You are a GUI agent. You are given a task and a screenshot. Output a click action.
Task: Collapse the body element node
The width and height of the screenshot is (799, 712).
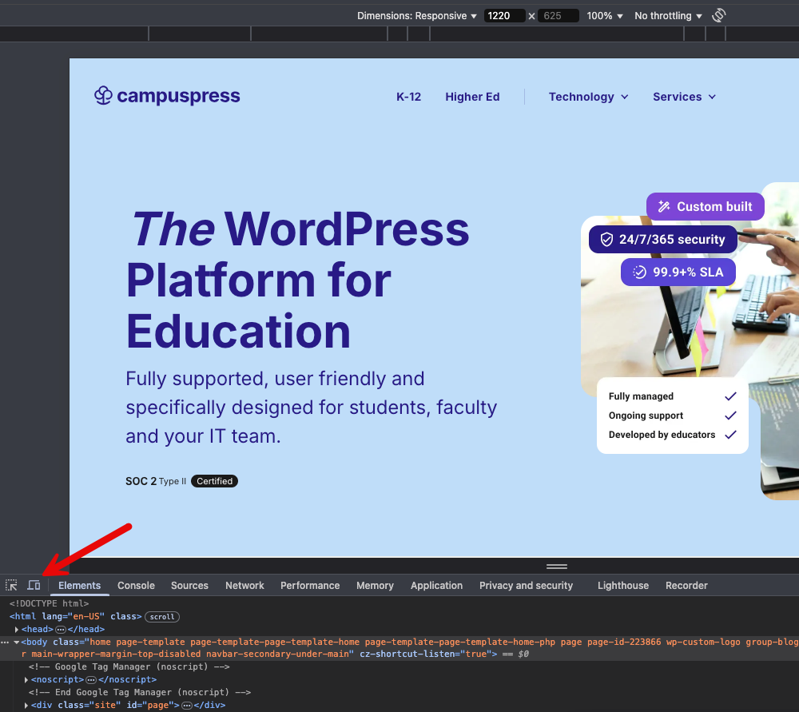(17, 642)
